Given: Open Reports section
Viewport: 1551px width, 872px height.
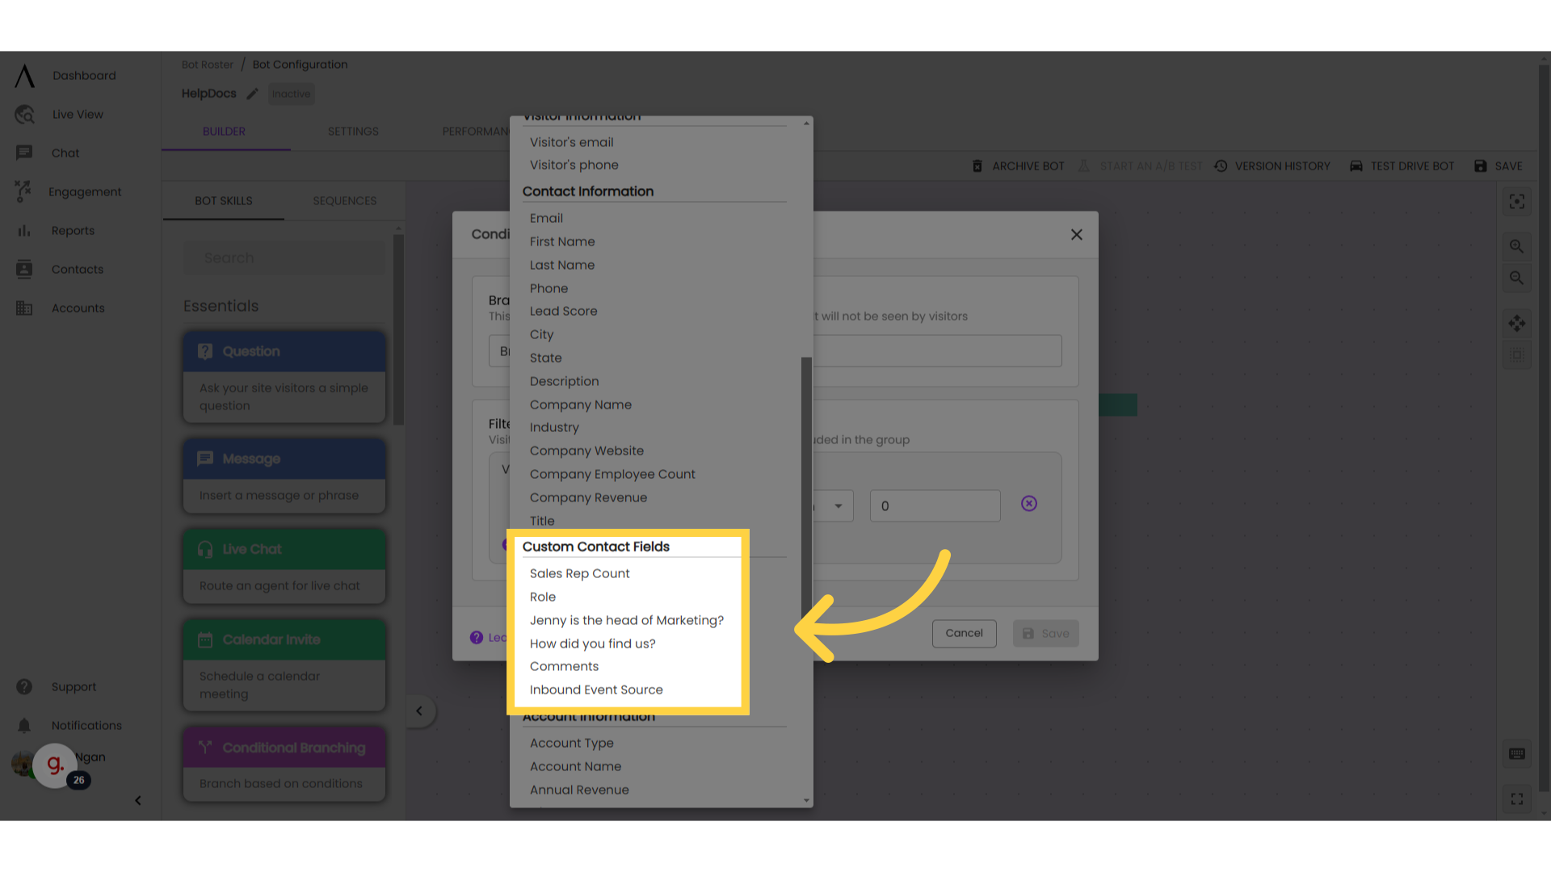Looking at the screenshot, I should [x=71, y=230].
